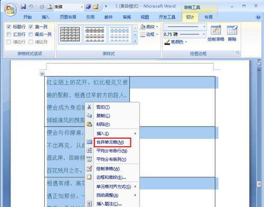Click the Undo arrow in the quick access toolbar
This screenshot has width=264, height=207.
click(x=31, y=7)
